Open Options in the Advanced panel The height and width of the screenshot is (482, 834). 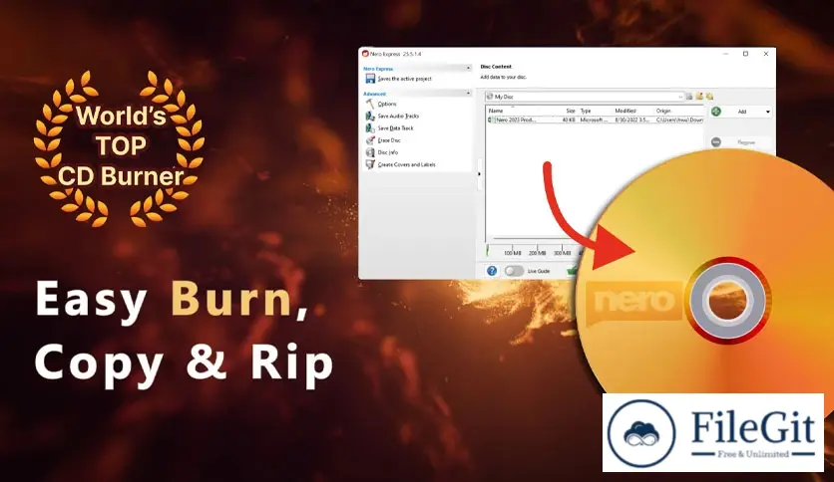click(x=387, y=104)
